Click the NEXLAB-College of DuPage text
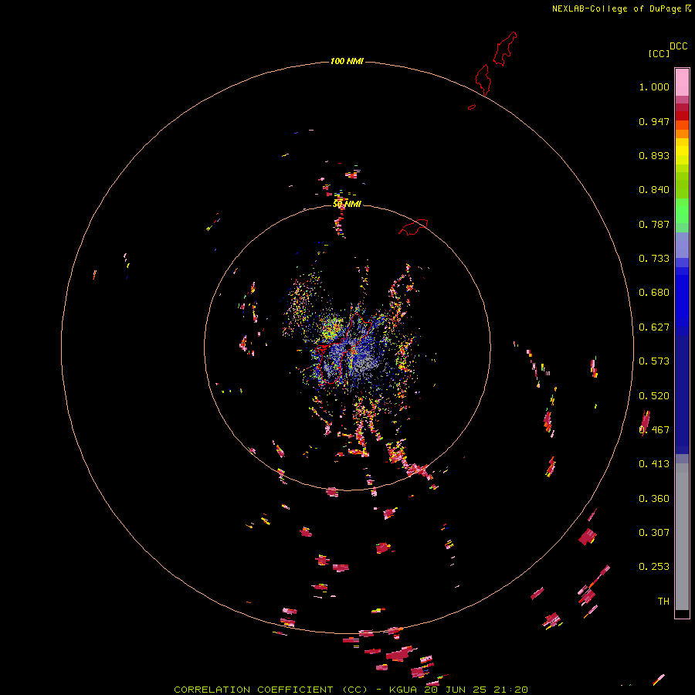 coord(616,8)
